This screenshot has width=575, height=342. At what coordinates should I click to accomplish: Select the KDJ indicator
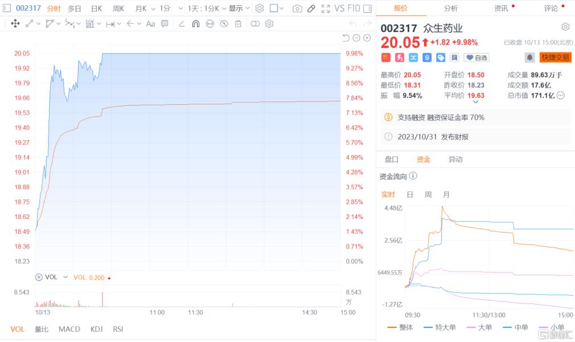pyautogui.click(x=96, y=329)
